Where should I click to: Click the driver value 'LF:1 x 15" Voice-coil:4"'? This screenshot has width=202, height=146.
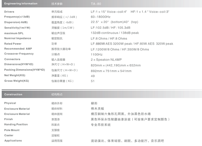(109, 12)
